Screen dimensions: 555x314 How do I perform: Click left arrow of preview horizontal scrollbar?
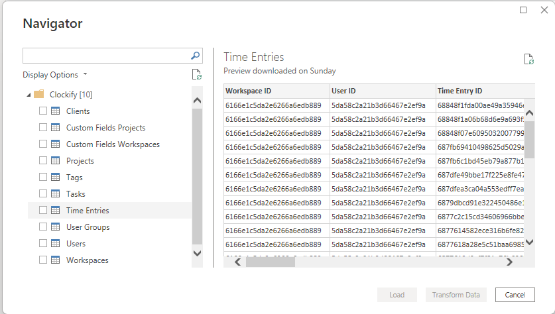(x=237, y=262)
